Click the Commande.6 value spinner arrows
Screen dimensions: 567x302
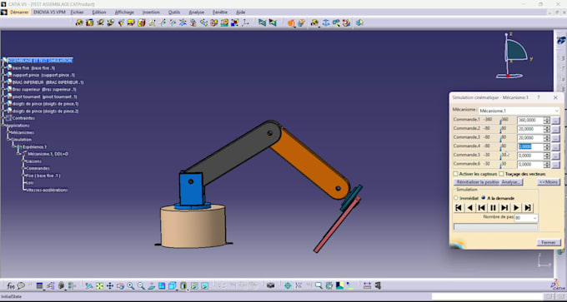tap(547, 165)
